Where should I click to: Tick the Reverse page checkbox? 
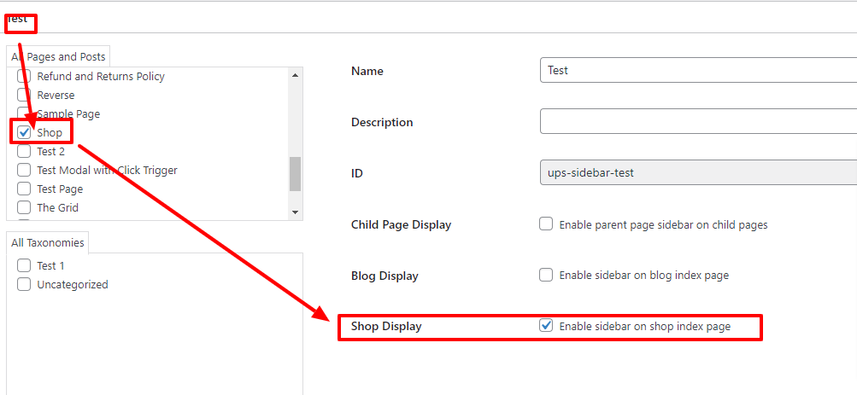pyautogui.click(x=24, y=95)
